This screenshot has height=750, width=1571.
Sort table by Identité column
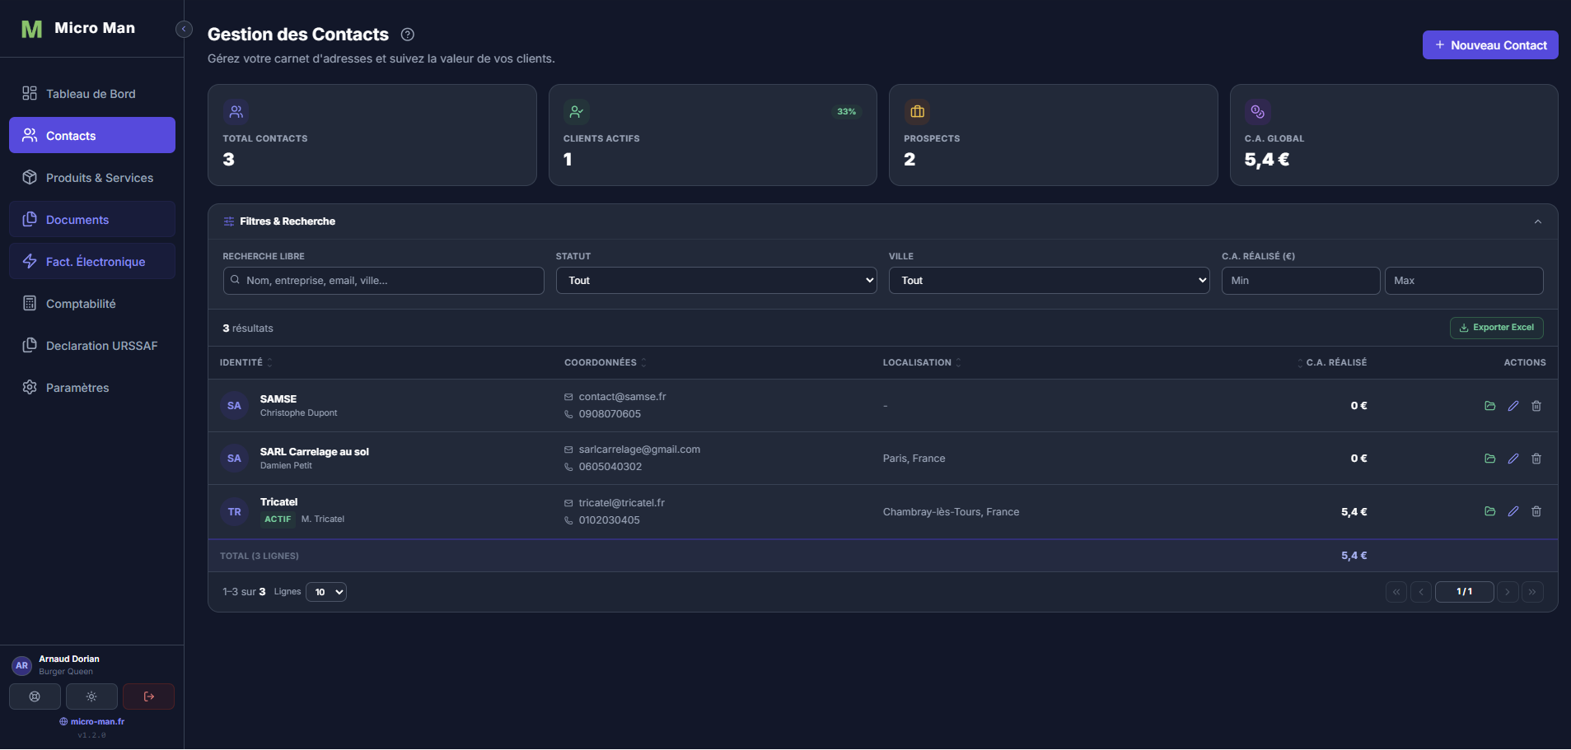[245, 363]
